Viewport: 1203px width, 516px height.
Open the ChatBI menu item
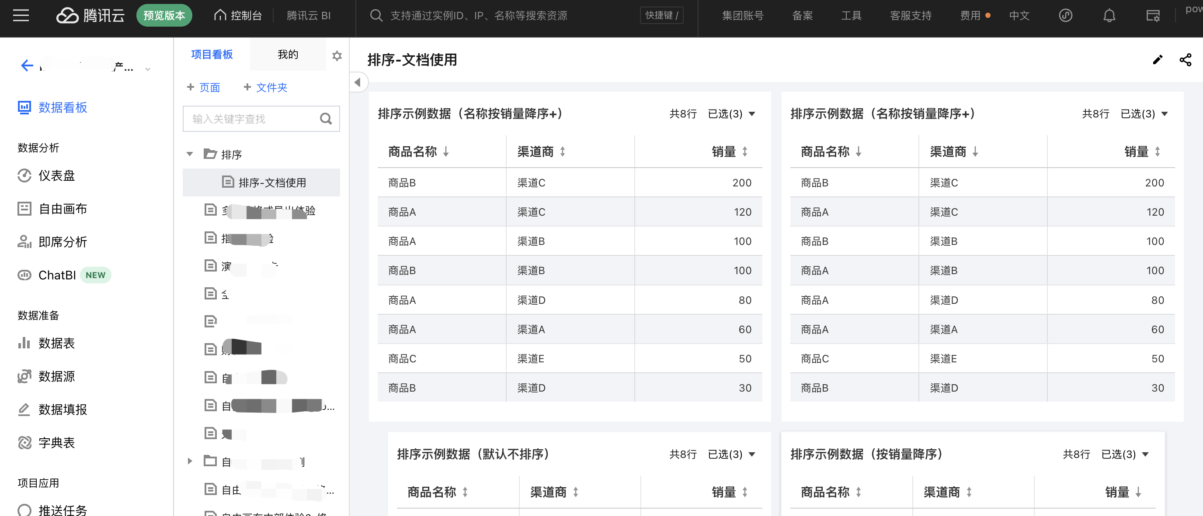[x=56, y=275]
